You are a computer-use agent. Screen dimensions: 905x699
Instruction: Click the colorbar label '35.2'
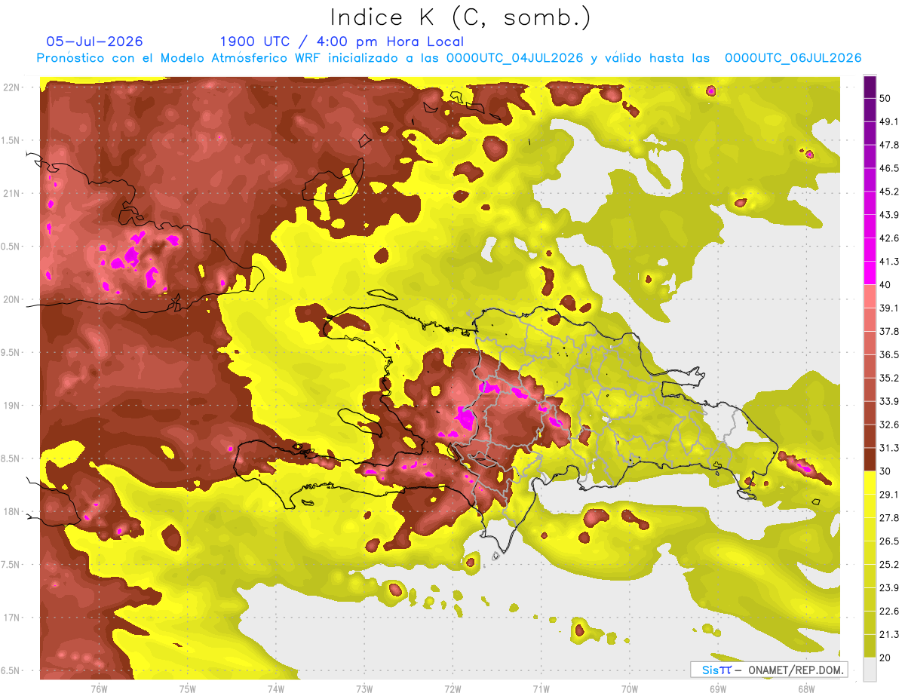coord(889,378)
